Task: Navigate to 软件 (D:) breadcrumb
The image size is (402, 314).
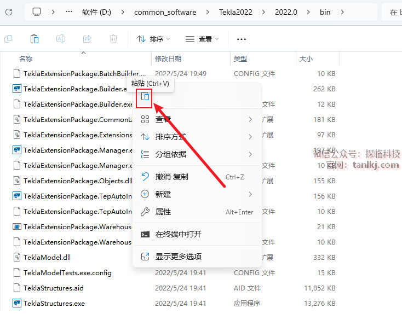Action: [x=96, y=12]
